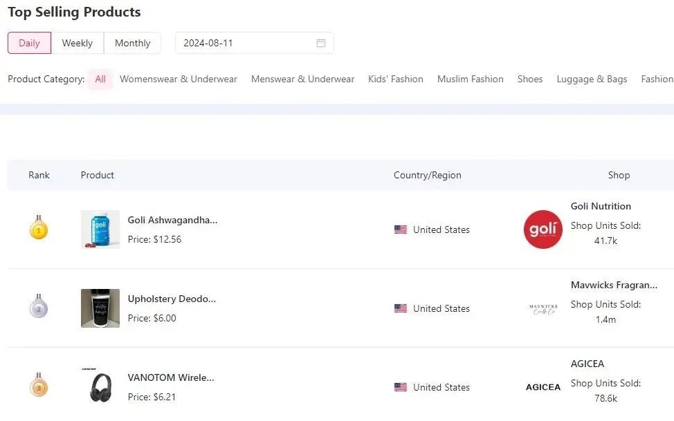Image resolution: width=674 pixels, height=421 pixels.
Task: View the Upholstery Deodorizer product thumbnail
Action: click(x=100, y=308)
